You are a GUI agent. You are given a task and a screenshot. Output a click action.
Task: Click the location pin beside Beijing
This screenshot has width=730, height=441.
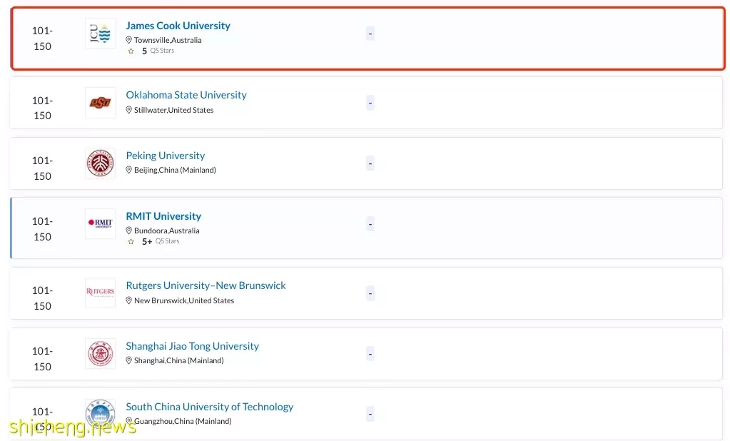(129, 170)
